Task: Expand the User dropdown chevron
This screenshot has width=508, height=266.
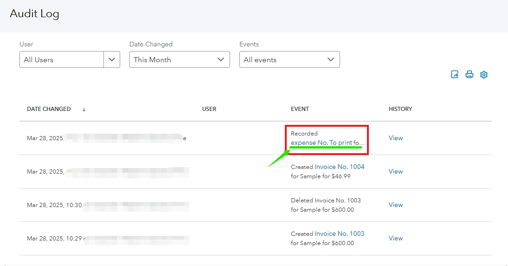Action: (x=112, y=59)
